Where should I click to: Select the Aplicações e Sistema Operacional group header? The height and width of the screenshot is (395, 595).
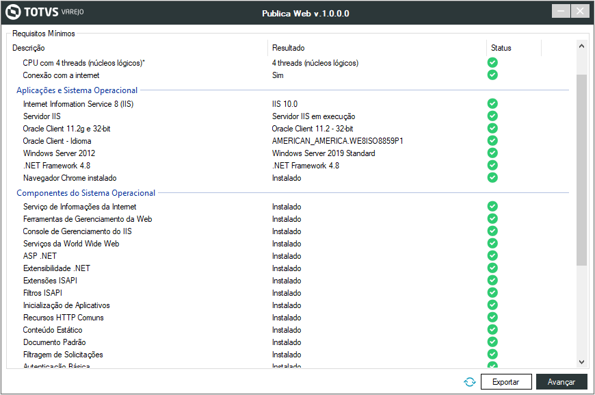(x=77, y=90)
